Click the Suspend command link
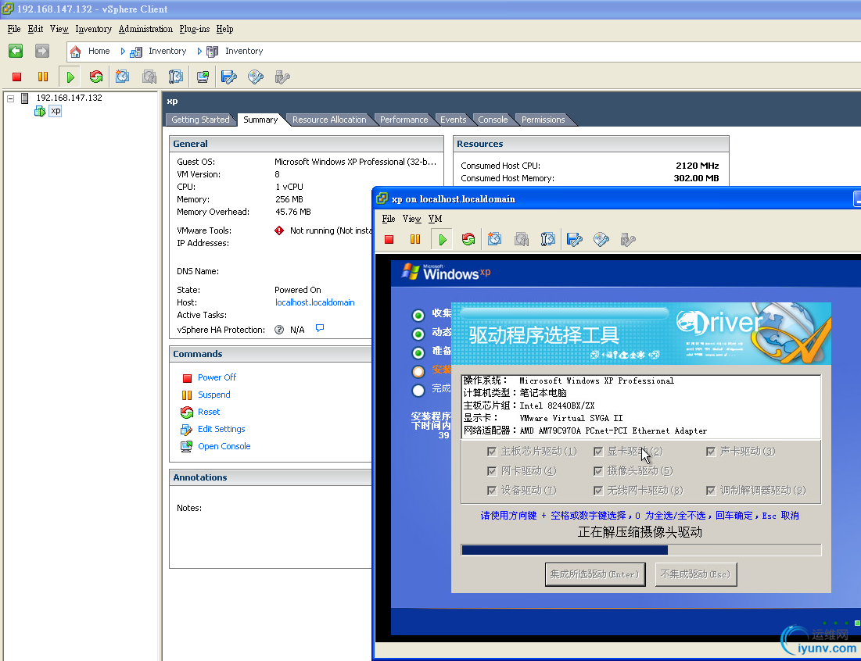Viewport: 861px width, 661px height. coord(214,395)
